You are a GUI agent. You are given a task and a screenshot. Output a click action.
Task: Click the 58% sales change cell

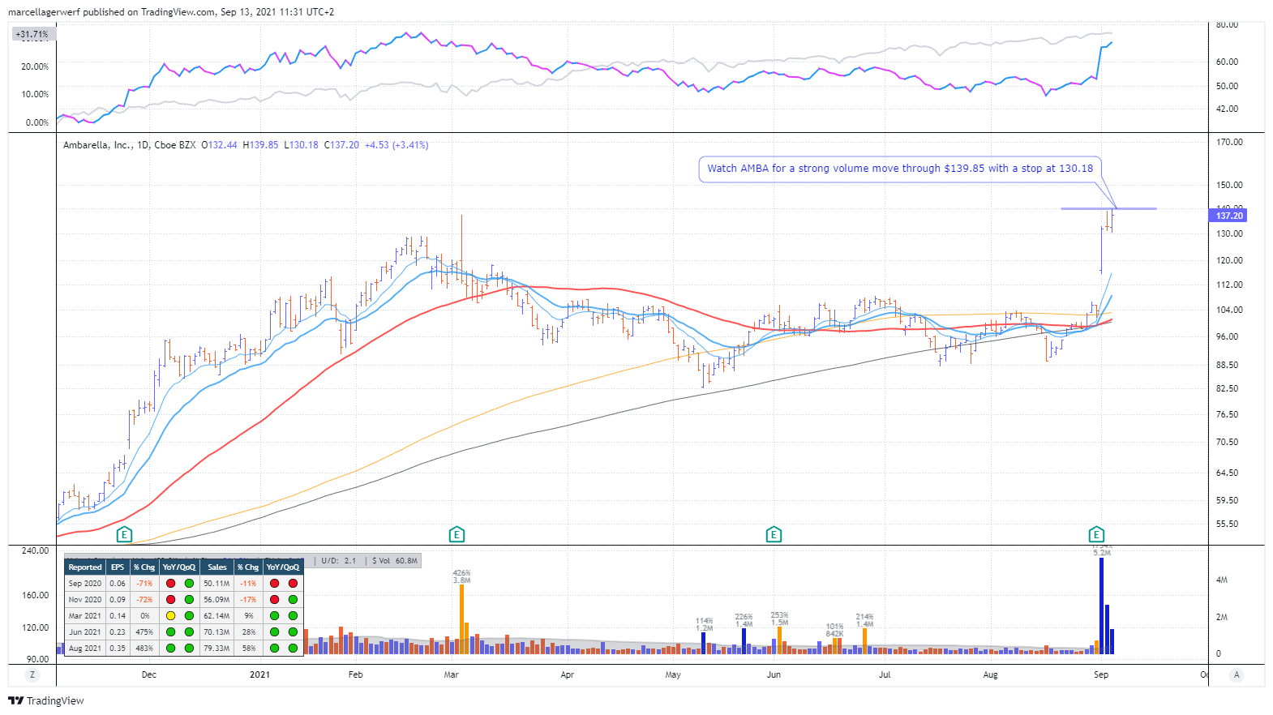point(248,649)
